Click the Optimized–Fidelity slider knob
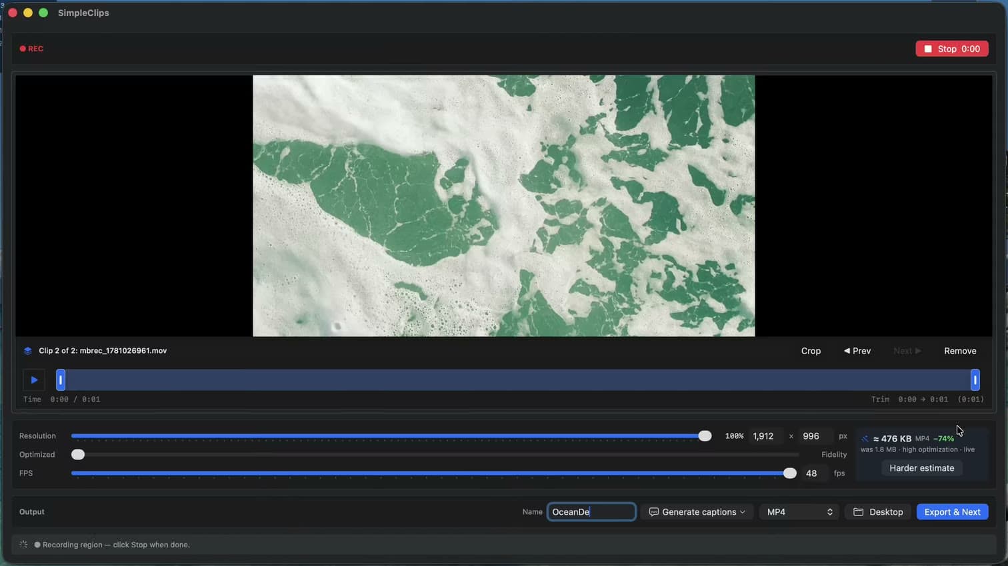 click(x=78, y=455)
